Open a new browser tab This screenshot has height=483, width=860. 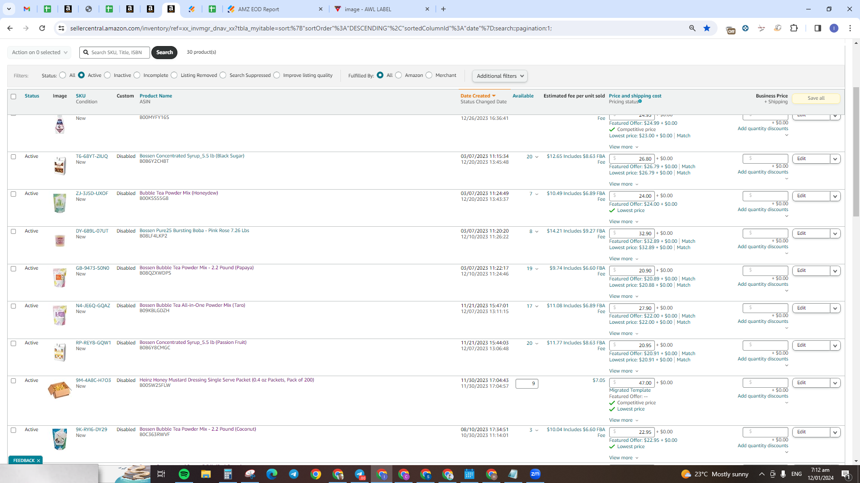click(x=443, y=9)
